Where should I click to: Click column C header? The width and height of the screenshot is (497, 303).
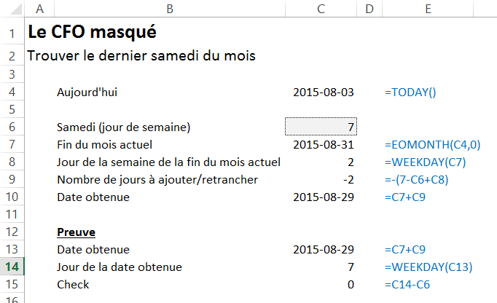coord(321,9)
